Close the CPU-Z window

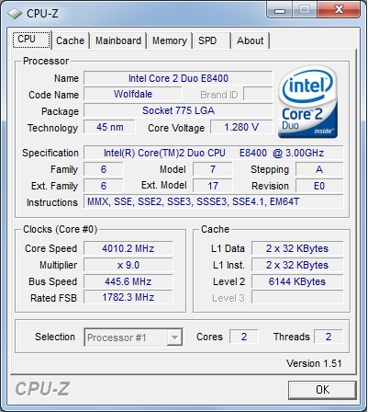(x=338, y=10)
